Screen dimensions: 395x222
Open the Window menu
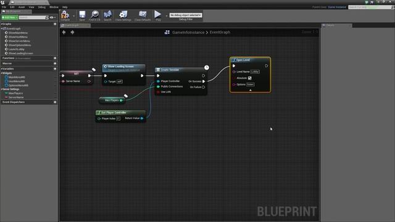[54, 7]
